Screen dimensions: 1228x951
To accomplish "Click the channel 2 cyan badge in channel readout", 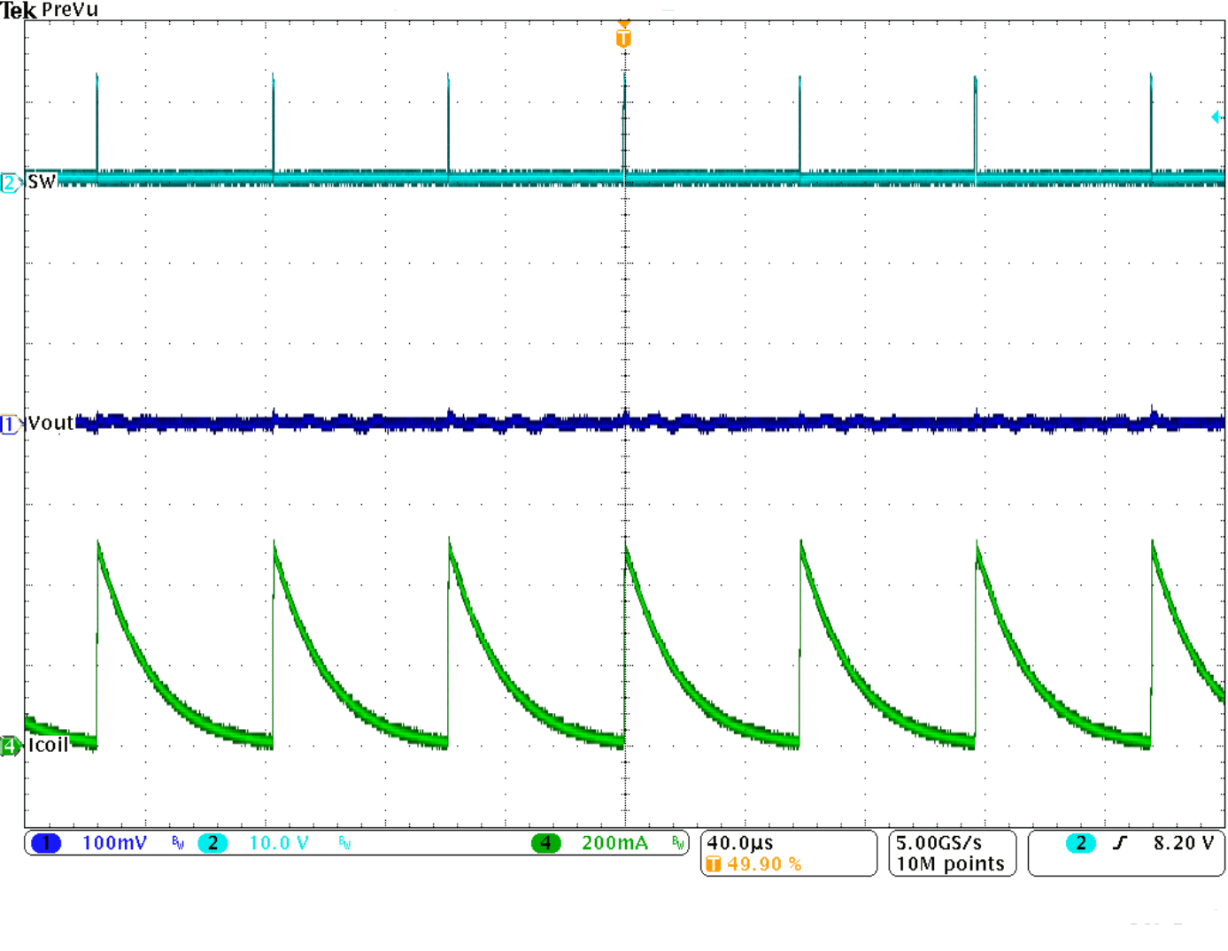I will coord(212,843).
